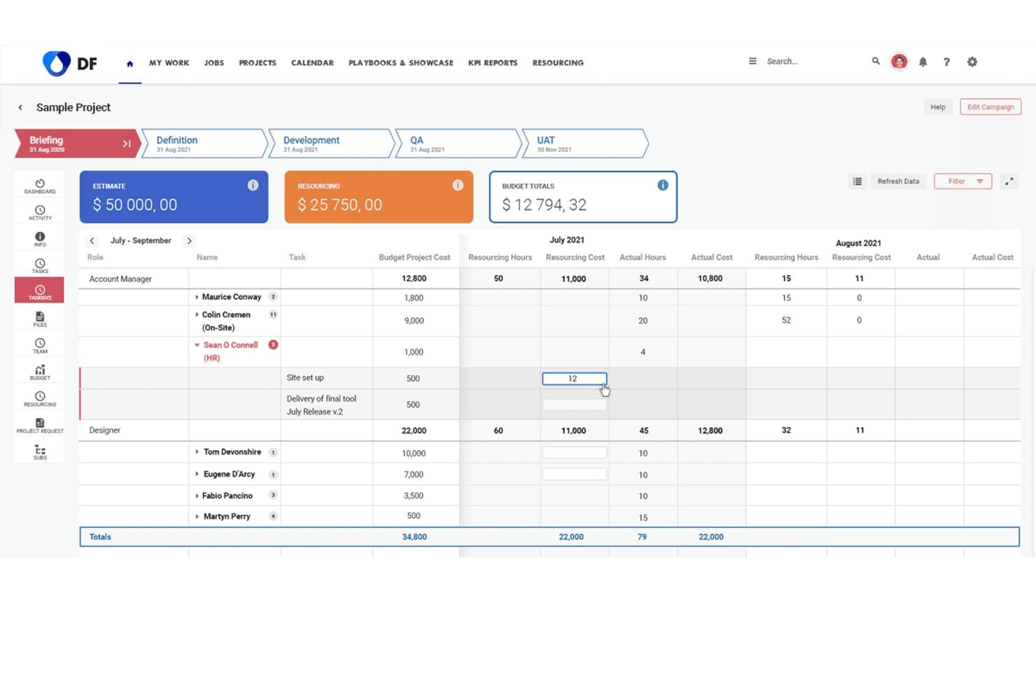Collapse the Sean O Connell row

coord(197,345)
